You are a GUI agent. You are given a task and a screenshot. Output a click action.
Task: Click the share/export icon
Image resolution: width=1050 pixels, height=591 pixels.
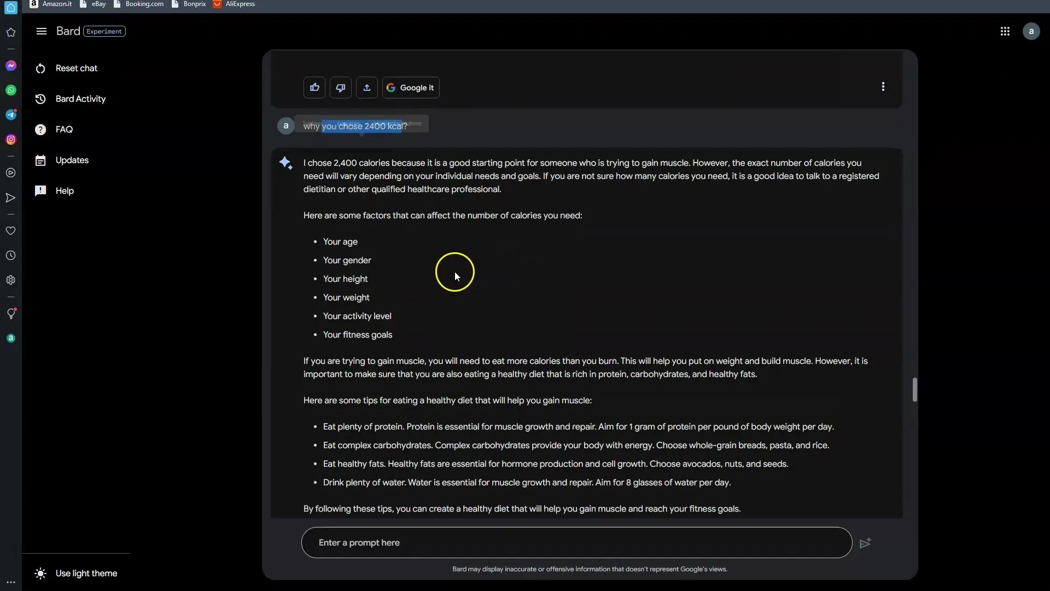coord(366,88)
